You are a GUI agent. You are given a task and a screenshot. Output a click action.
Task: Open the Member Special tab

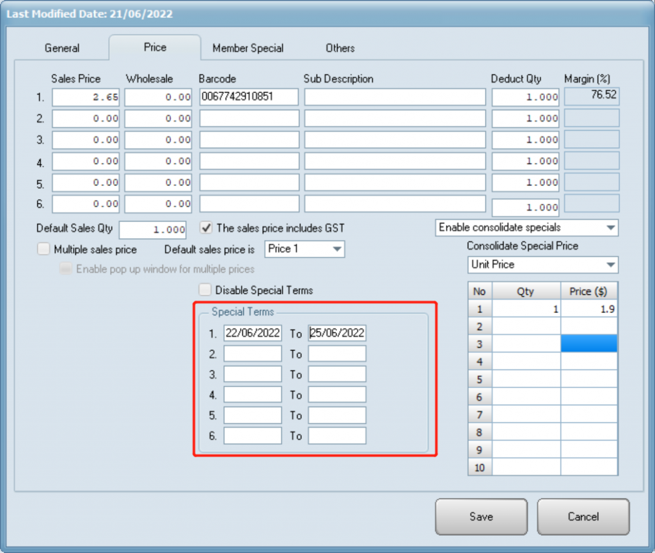248,48
